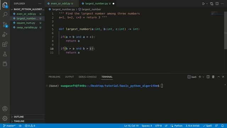The height and width of the screenshot is (128, 227).
Task: Run Python file with play icon
Action: click(203, 4)
